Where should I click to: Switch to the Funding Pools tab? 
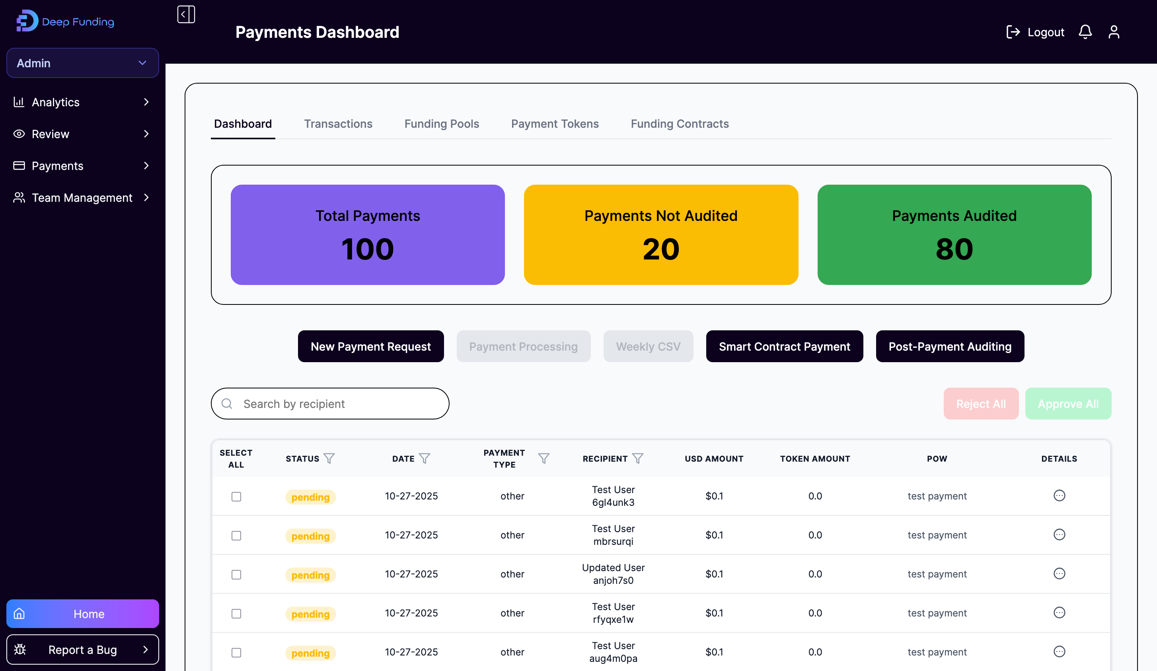click(x=442, y=123)
